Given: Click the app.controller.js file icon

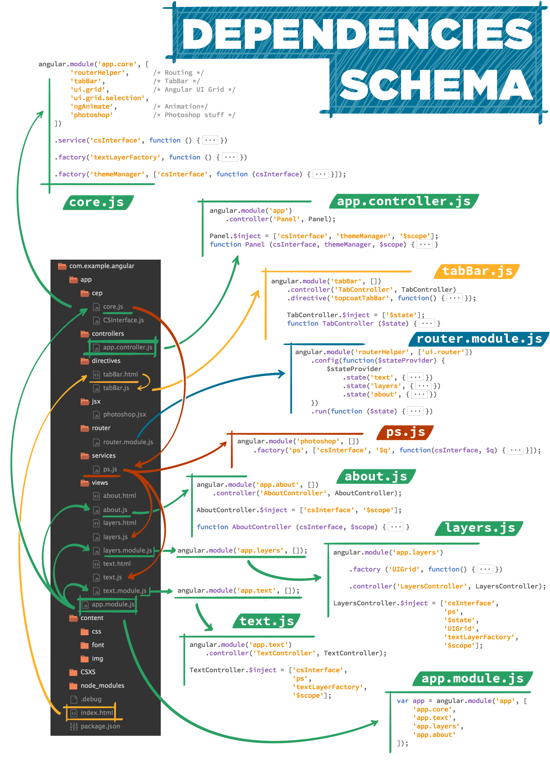Looking at the screenshot, I should click(x=96, y=348).
